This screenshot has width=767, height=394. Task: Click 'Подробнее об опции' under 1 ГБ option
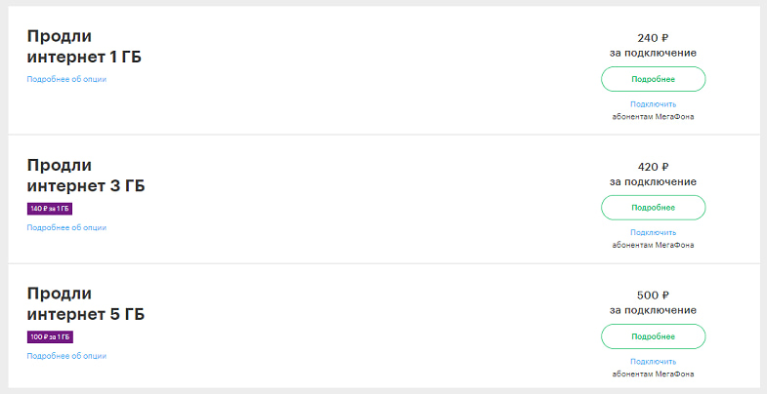(66, 79)
